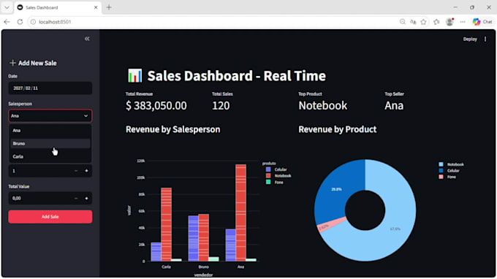Toggle Fone in bar chart legend
Screen dimensions: 497x279
275,183
